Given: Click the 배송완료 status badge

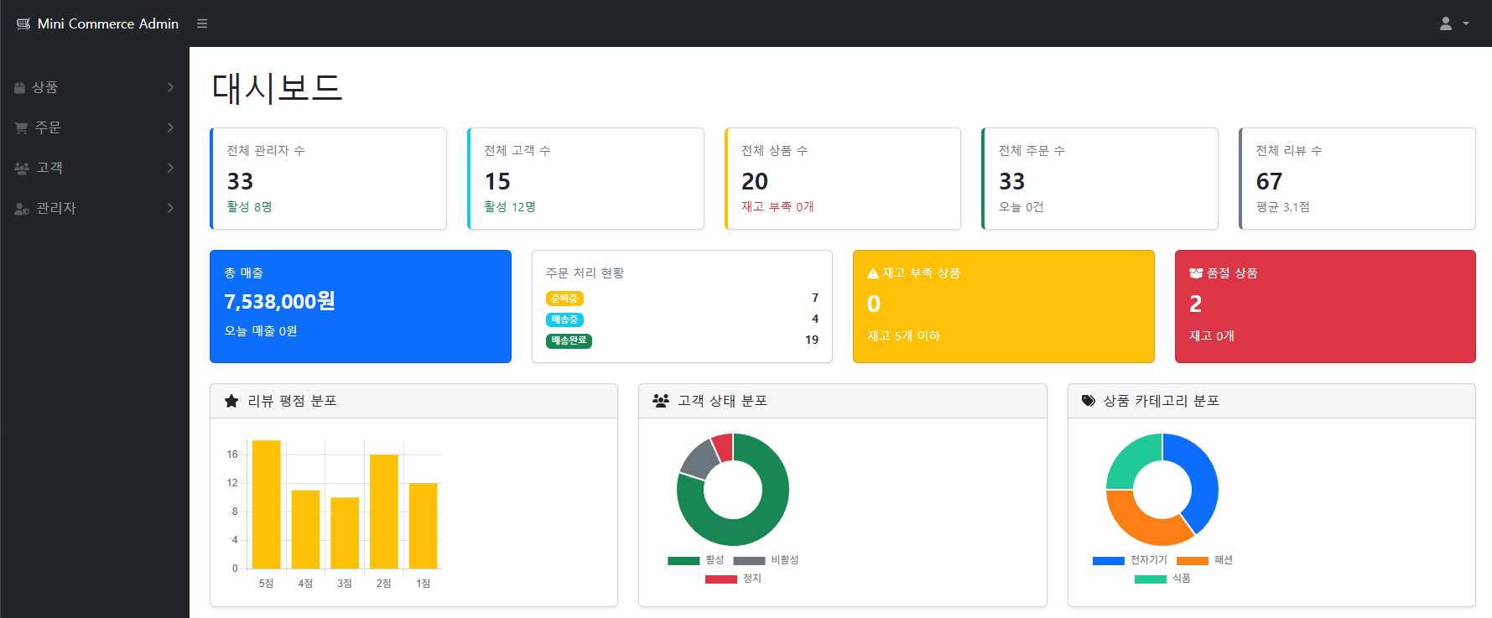Looking at the screenshot, I should [x=569, y=340].
